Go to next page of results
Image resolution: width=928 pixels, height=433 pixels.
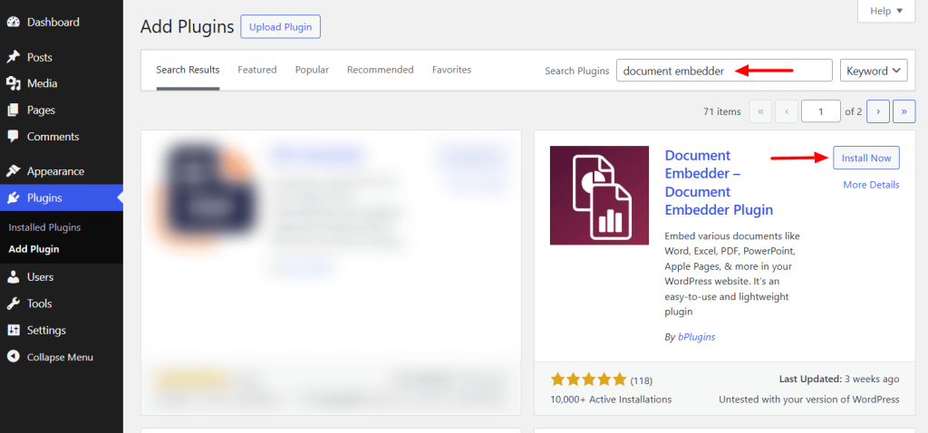(x=878, y=111)
